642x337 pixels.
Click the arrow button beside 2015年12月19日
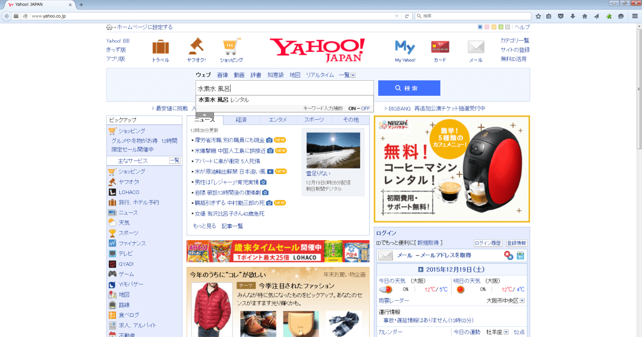coord(421,269)
